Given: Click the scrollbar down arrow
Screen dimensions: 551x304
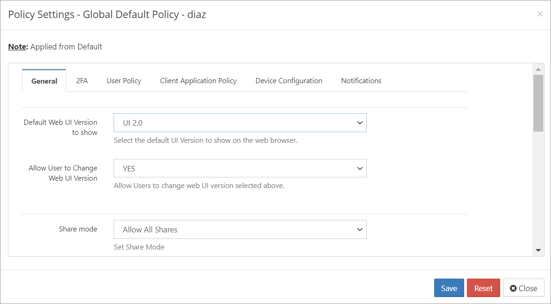Looking at the screenshot, I should click(x=538, y=250).
